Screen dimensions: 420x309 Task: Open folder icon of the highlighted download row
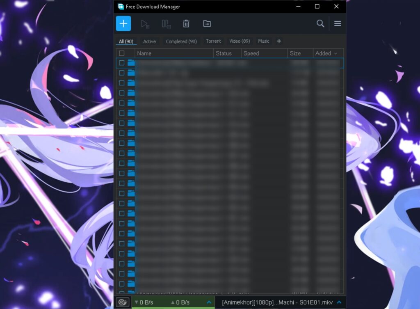pos(131,63)
